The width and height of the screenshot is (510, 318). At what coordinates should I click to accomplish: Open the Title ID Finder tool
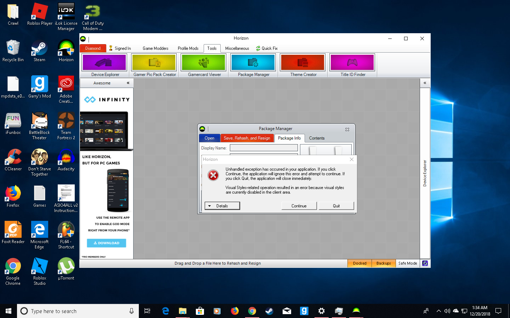point(352,65)
